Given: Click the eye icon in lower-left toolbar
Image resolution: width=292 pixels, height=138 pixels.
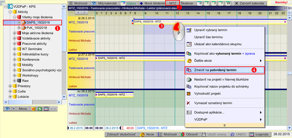Looking at the screenshot, I should [7, 109].
